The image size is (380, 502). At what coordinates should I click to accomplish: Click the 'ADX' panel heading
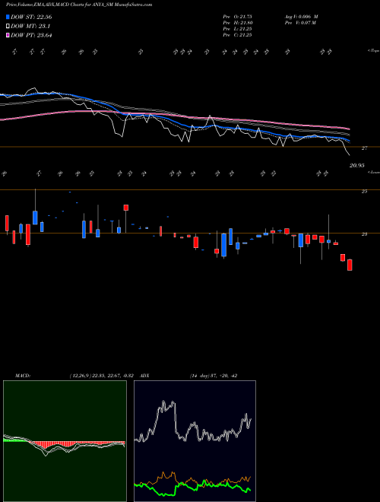click(x=145, y=376)
